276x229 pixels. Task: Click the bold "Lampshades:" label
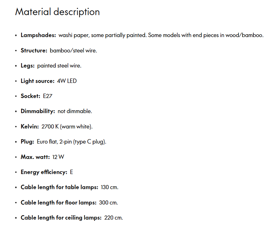pos(38,35)
